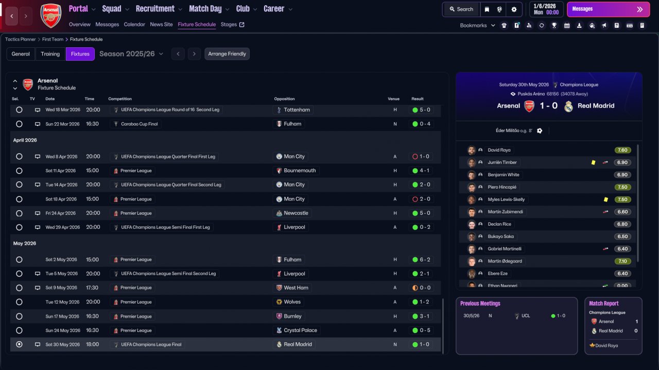Open the Squad dropdown menu
Viewport: 659px width, 370px height.
click(x=116, y=9)
